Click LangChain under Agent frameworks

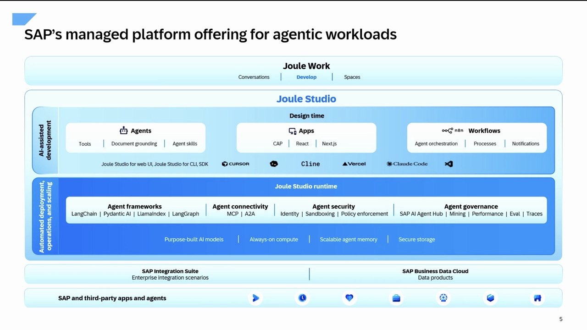tap(84, 214)
